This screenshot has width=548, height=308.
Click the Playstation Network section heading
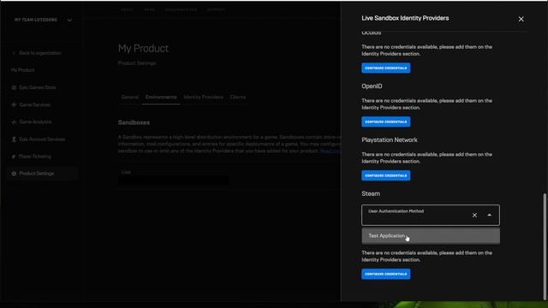[x=390, y=140]
